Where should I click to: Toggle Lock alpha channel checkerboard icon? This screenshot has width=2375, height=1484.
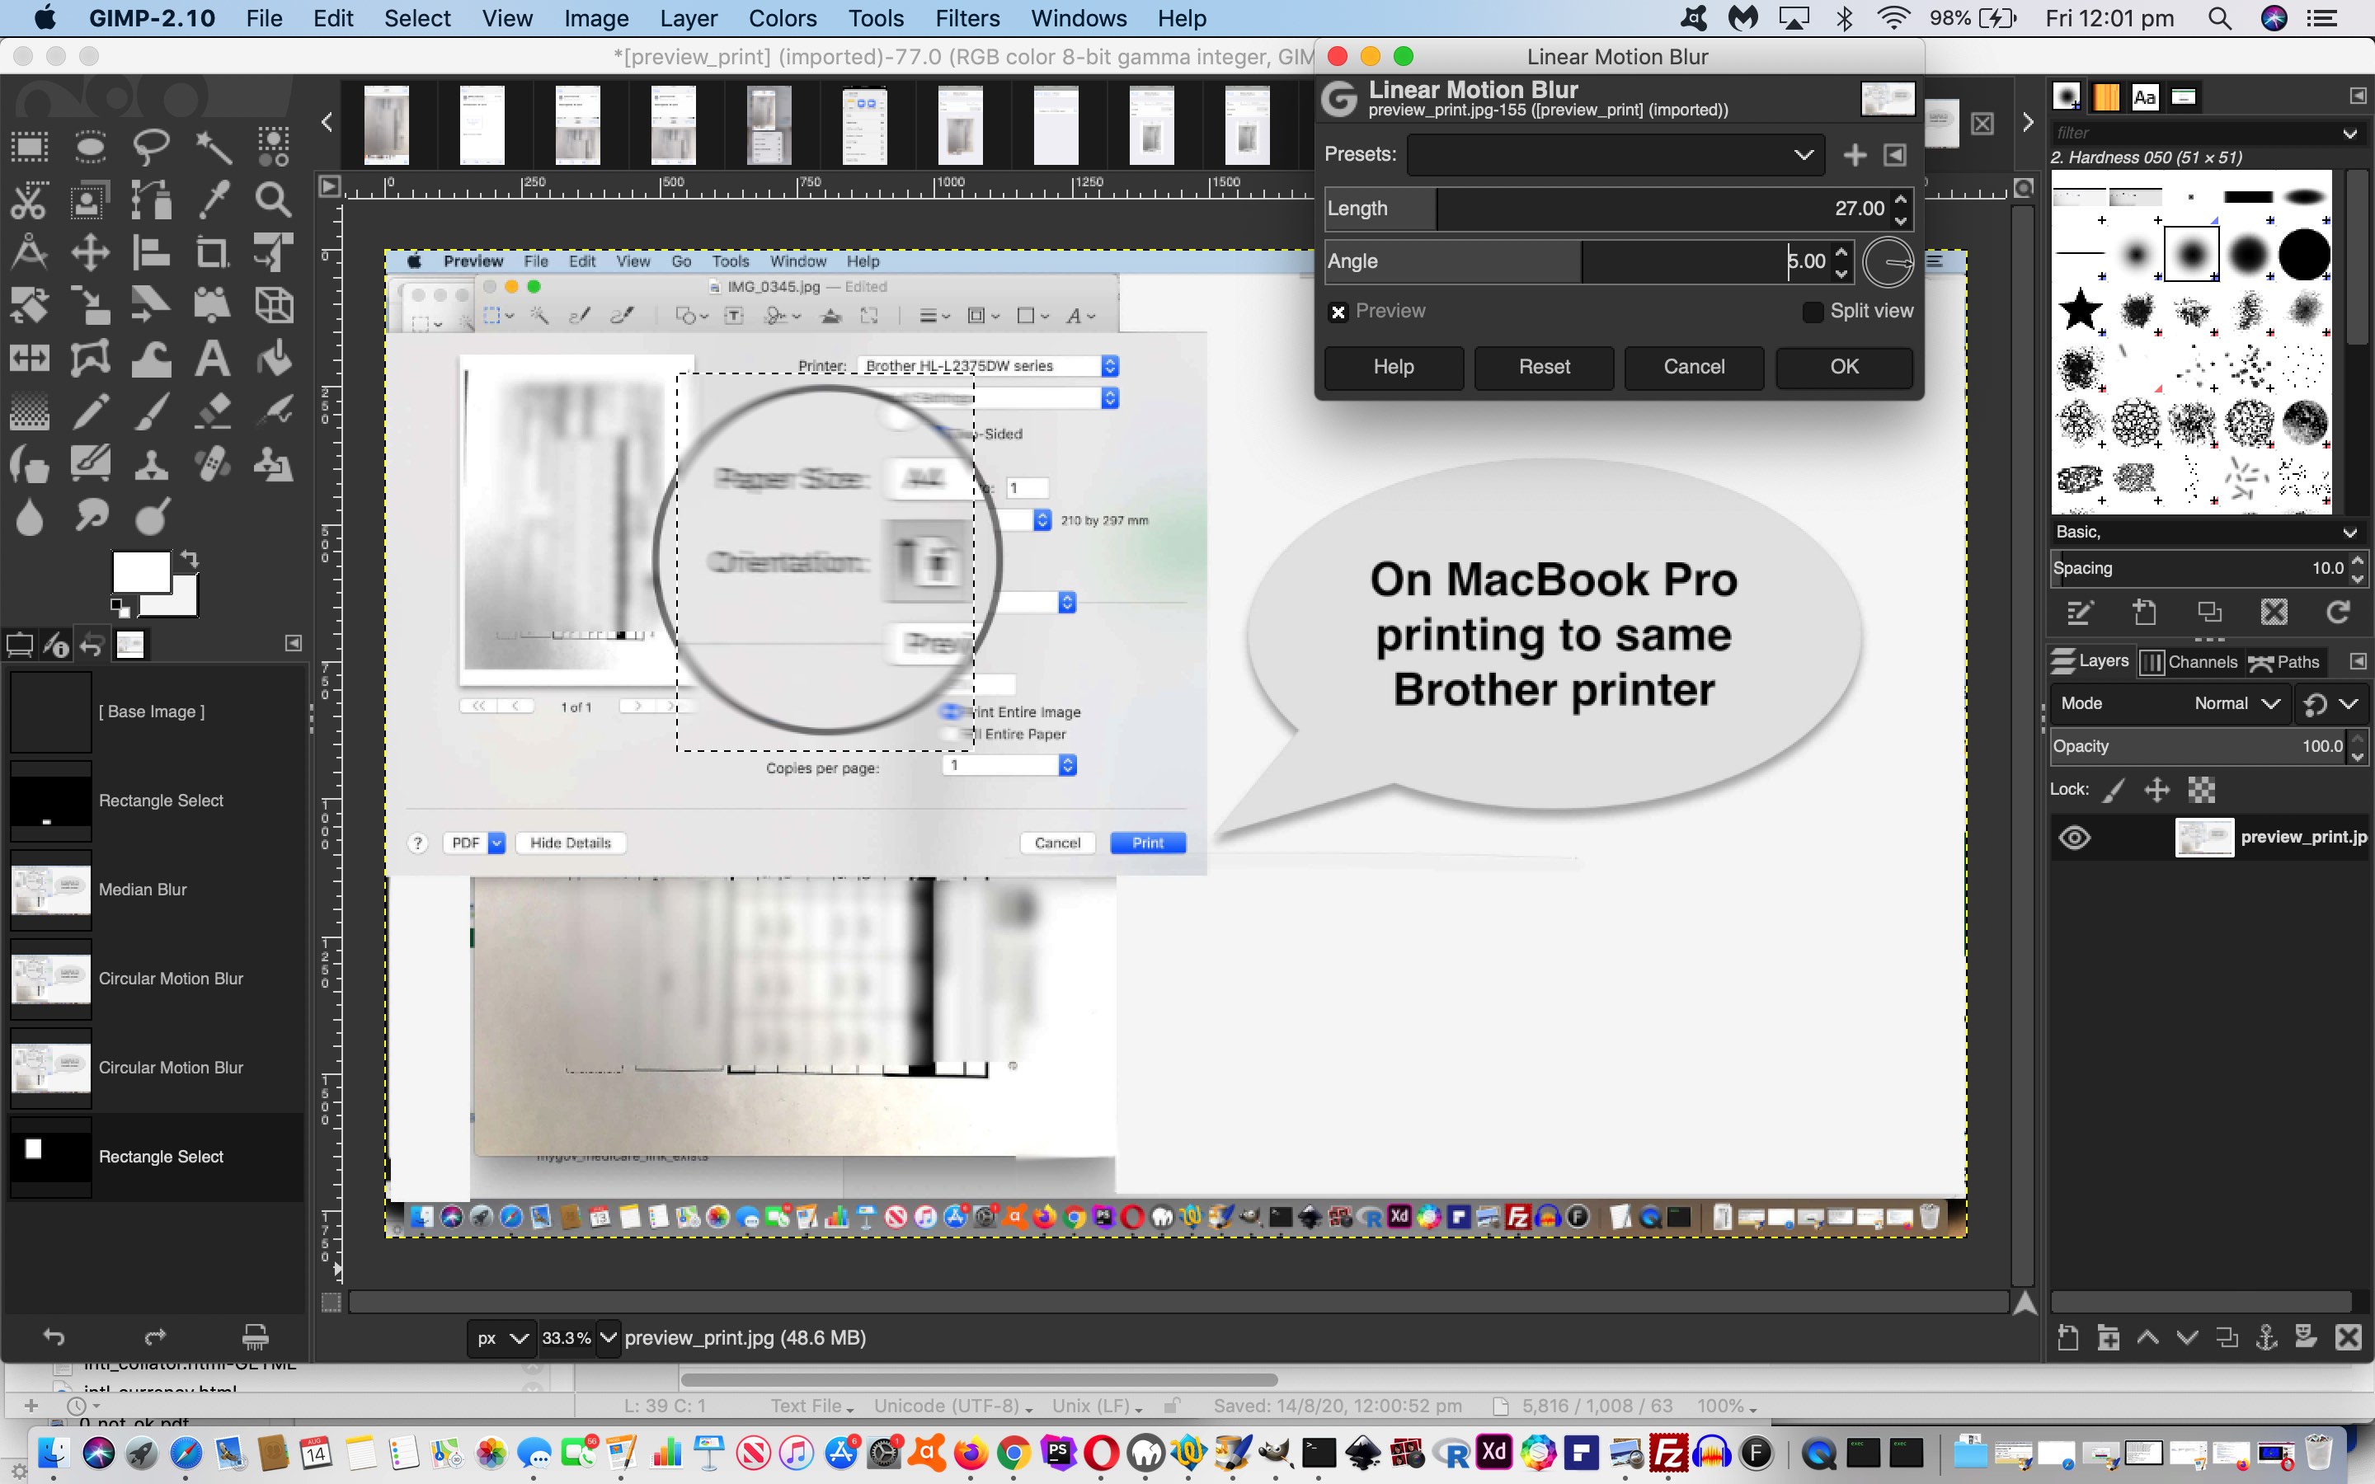point(2201,789)
